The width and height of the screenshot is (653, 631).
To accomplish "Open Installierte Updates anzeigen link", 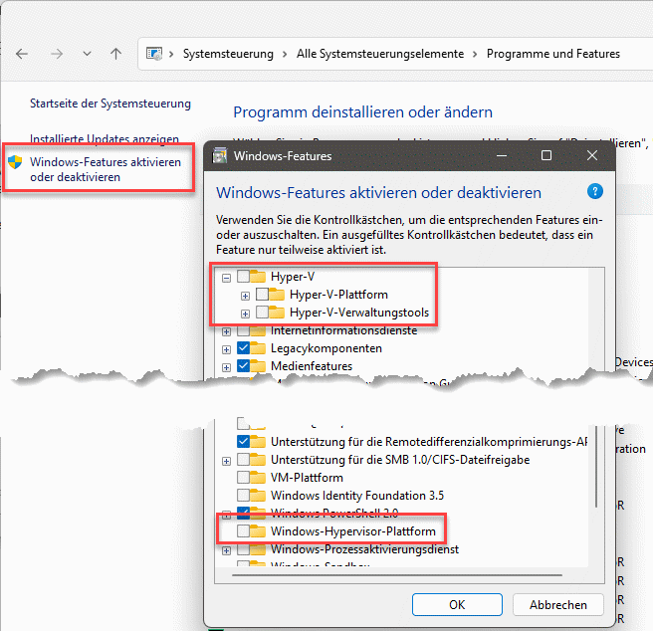I will click(x=105, y=138).
